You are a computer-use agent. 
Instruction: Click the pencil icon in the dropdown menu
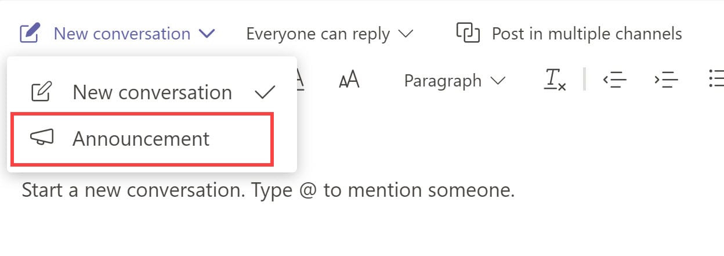click(42, 92)
